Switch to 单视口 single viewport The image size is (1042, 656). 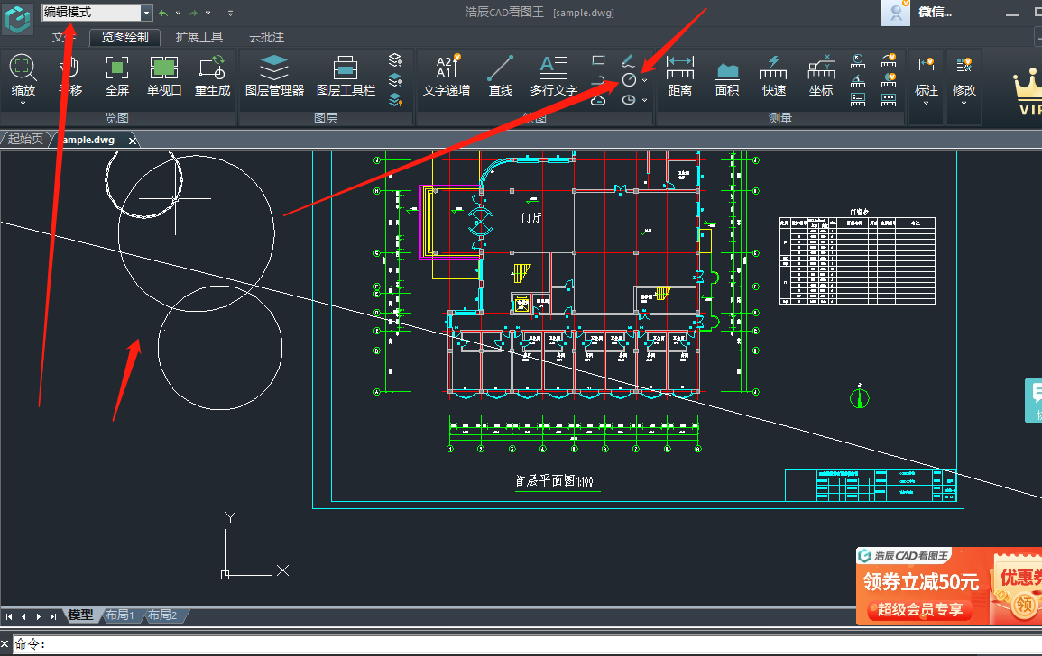point(164,75)
